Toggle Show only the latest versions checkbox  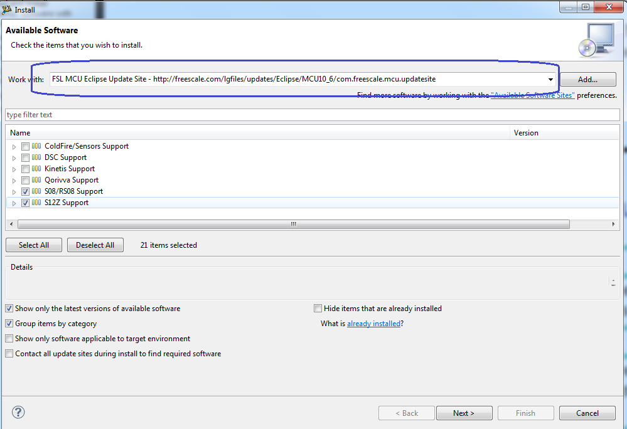click(x=9, y=309)
